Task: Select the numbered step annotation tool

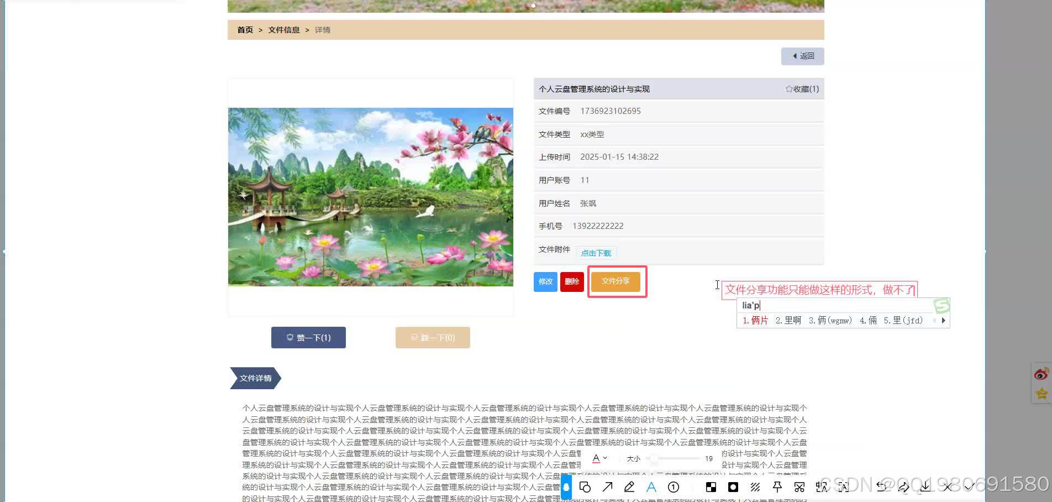Action: [x=674, y=487]
